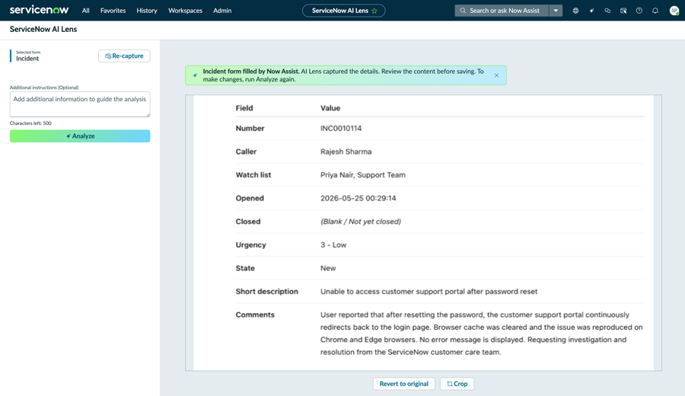Click the Crop button
685x396 pixels.
[x=457, y=384]
